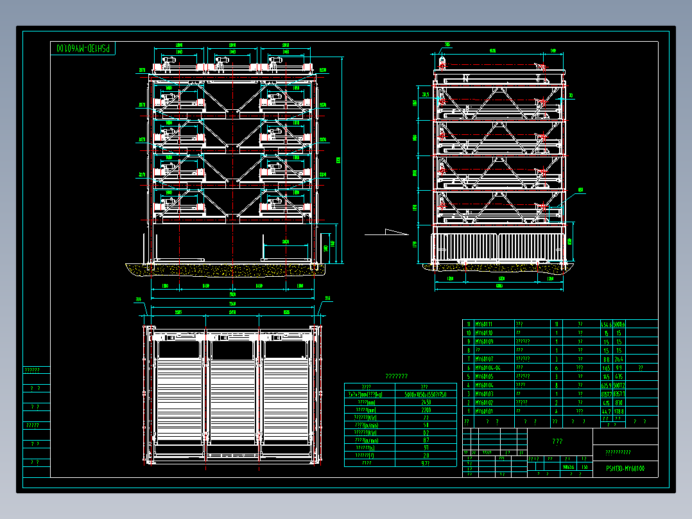This screenshot has height=519, width=692.
Task: Select part code MY60103 in parts list
Action: (484, 394)
